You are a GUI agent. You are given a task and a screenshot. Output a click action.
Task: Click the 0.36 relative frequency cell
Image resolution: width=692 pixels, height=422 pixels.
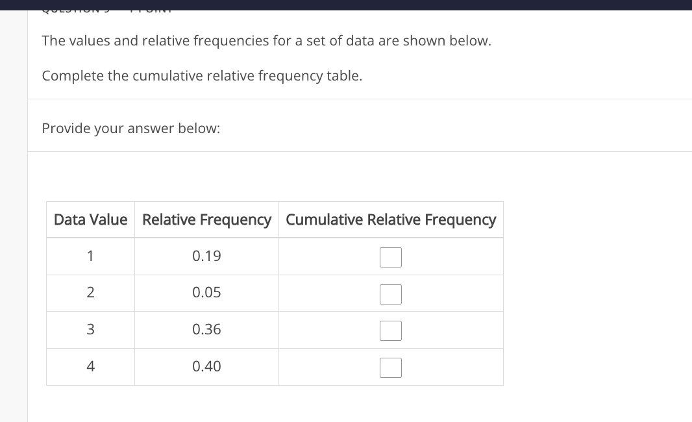pyautogui.click(x=206, y=330)
